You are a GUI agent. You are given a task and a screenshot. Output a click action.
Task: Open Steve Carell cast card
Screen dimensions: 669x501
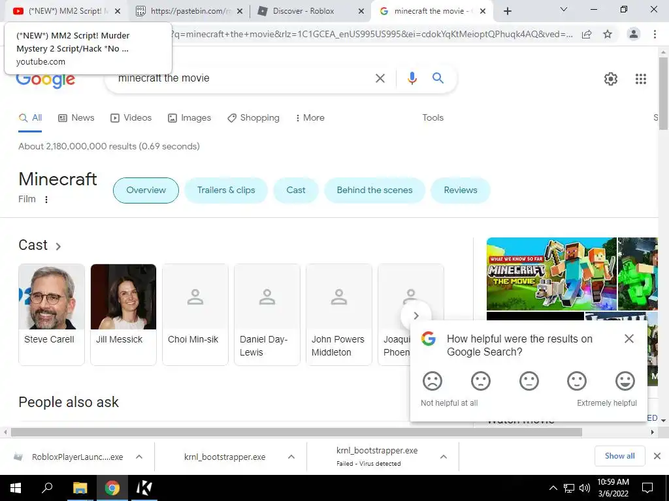(x=52, y=314)
